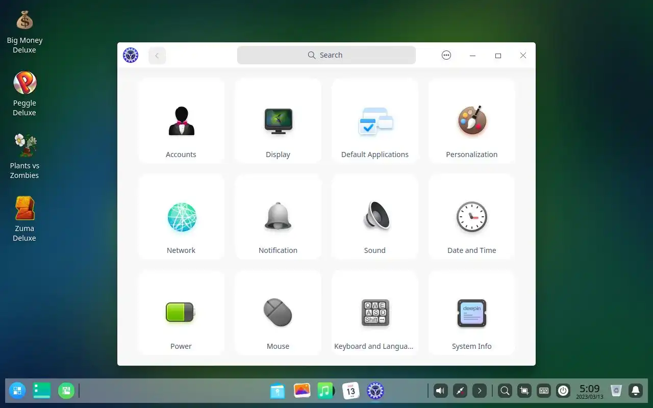The image size is (653, 408).
Task: Open the volume control in the tray
Action: [440, 391]
